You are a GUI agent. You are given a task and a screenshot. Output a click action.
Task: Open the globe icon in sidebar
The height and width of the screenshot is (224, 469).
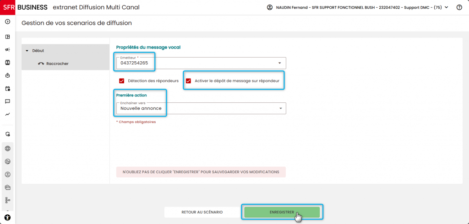pyautogui.click(x=8, y=149)
